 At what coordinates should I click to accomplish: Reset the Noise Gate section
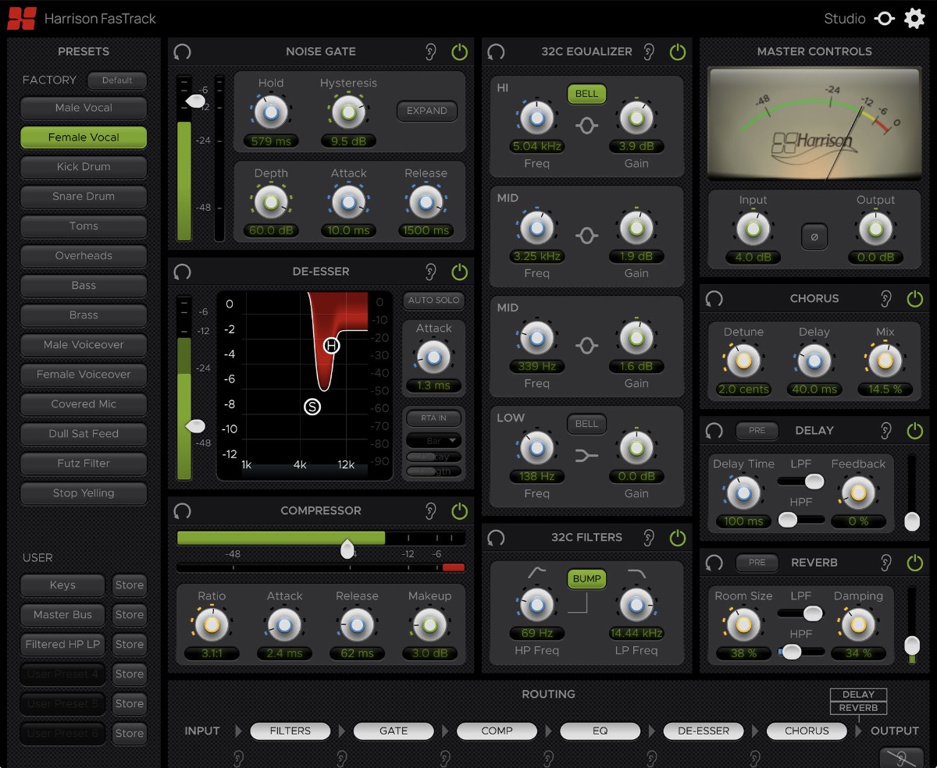click(x=182, y=52)
